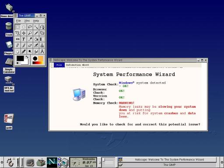Screen dimensions: 224x168
Task: Select the Move tool in GIMP
Action: [24, 33]
